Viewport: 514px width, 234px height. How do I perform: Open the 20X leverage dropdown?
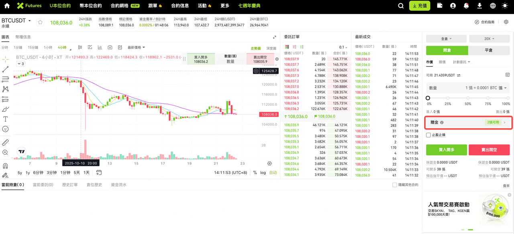click(489, 39)
